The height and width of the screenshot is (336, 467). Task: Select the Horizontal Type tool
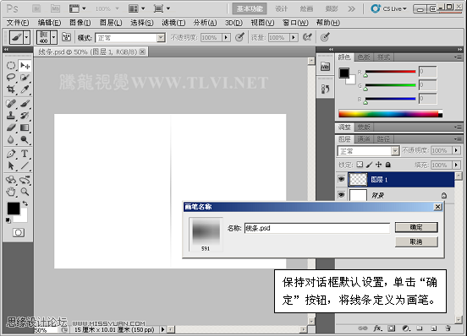25,154
